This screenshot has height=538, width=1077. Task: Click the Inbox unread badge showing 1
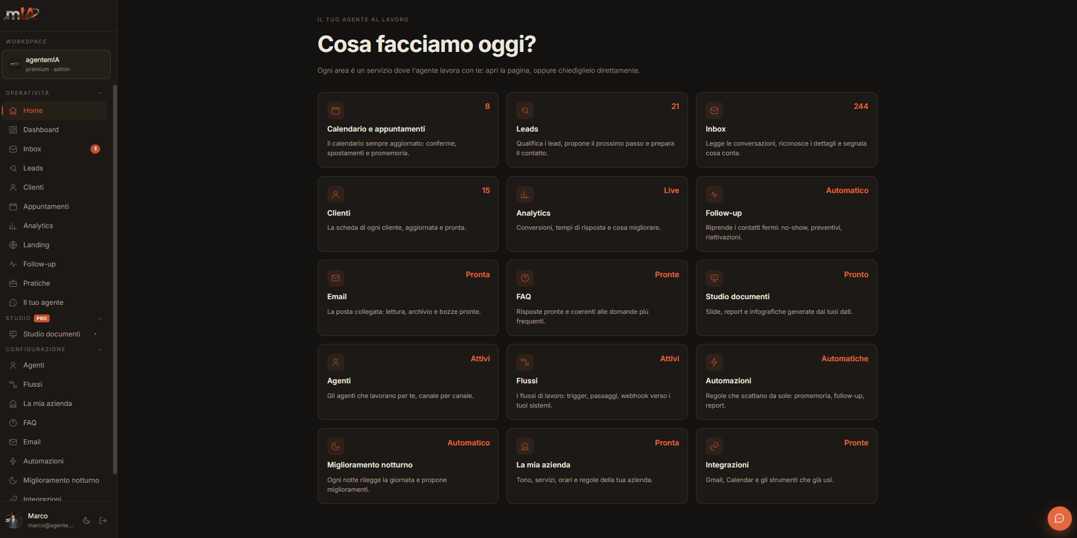(96, 149)
